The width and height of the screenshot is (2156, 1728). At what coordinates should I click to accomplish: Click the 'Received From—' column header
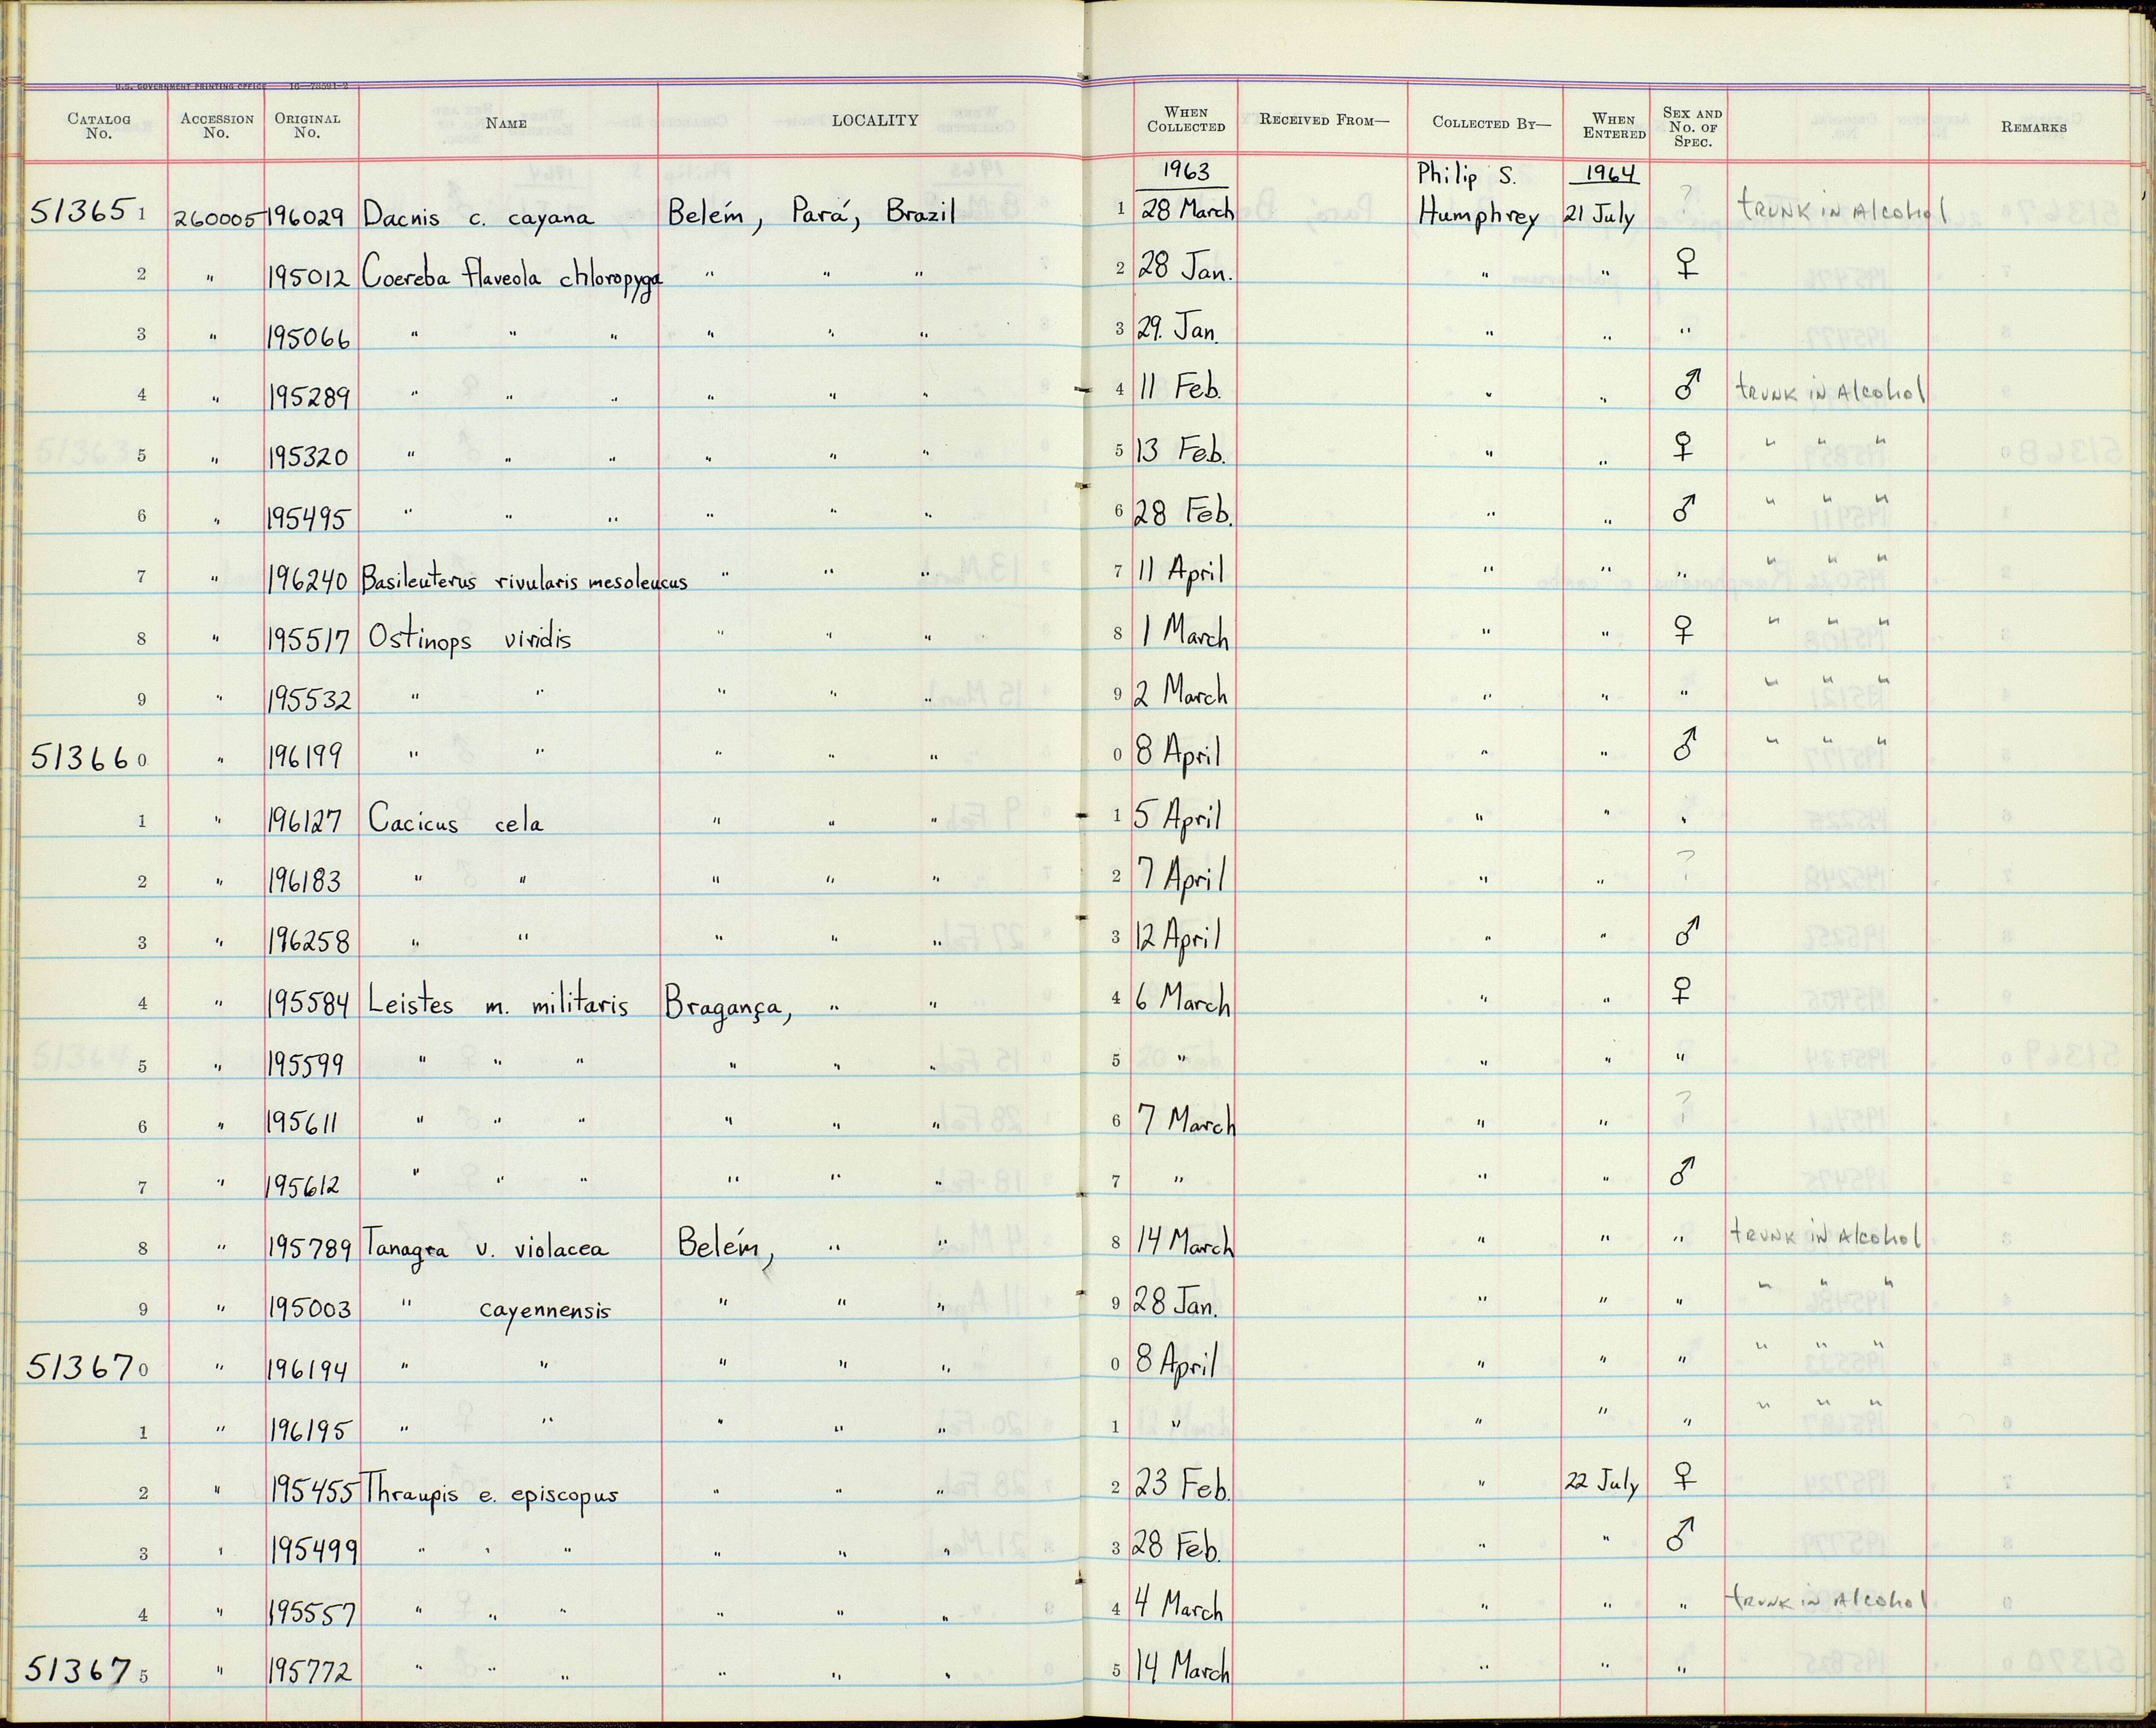[1324, 120]
